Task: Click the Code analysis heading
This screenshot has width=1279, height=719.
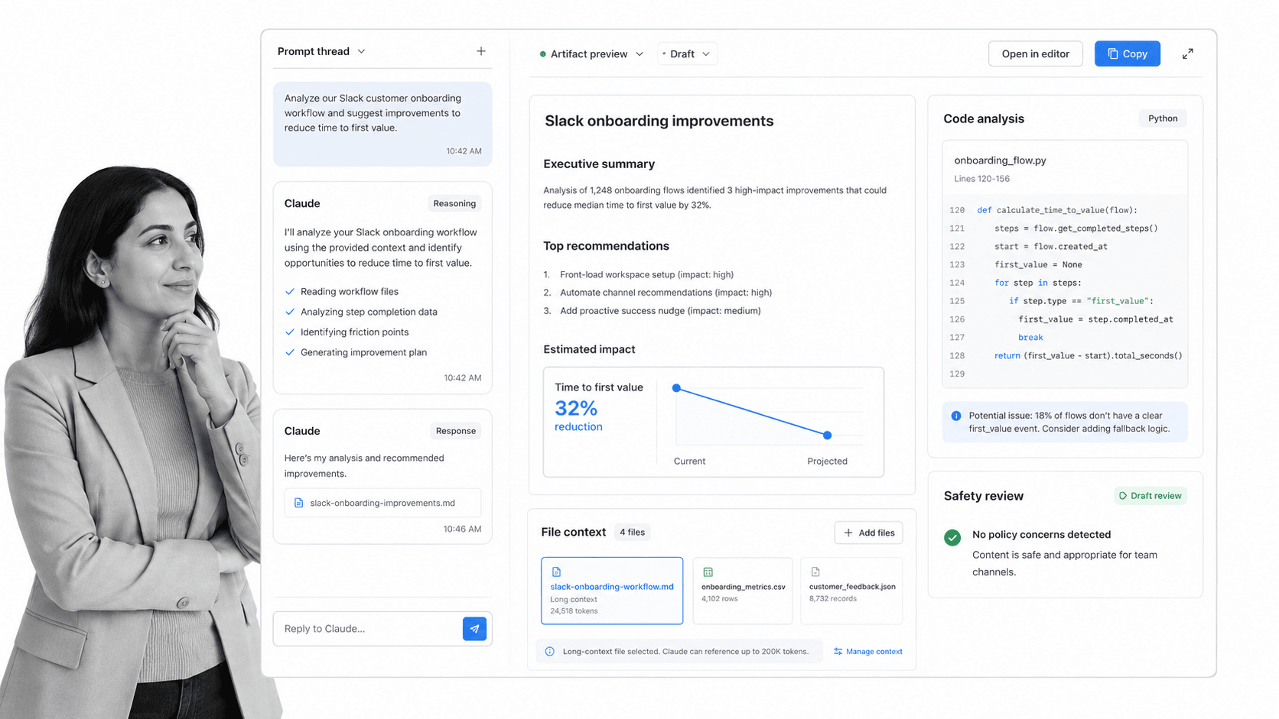Action: click(984, 118)
